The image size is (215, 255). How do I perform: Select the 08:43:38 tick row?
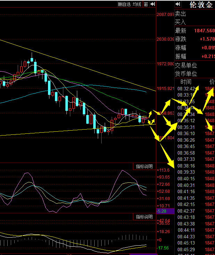195,224
